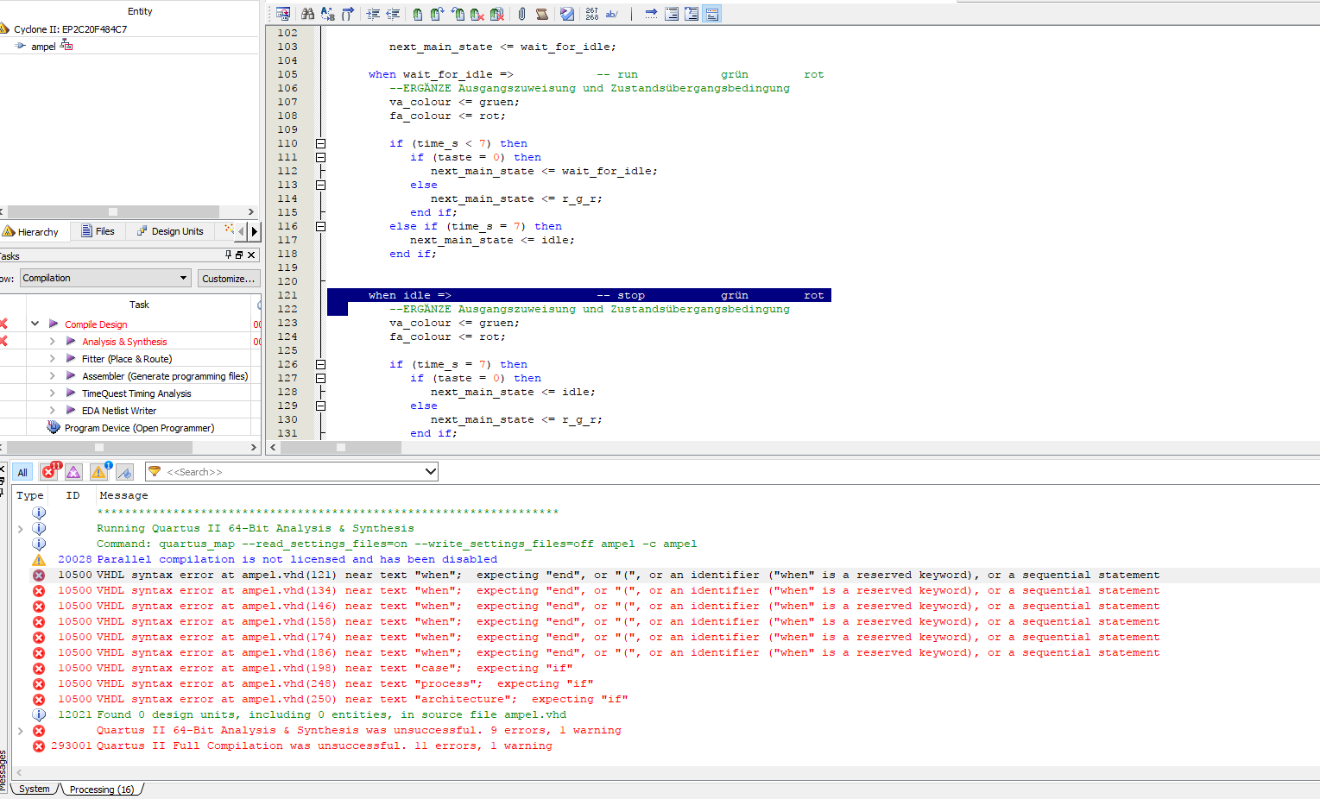The image size is (1320, 799).
Task: Select the Cyclone II: EP2C20F484C7 device row
Action: pos(69,28)
